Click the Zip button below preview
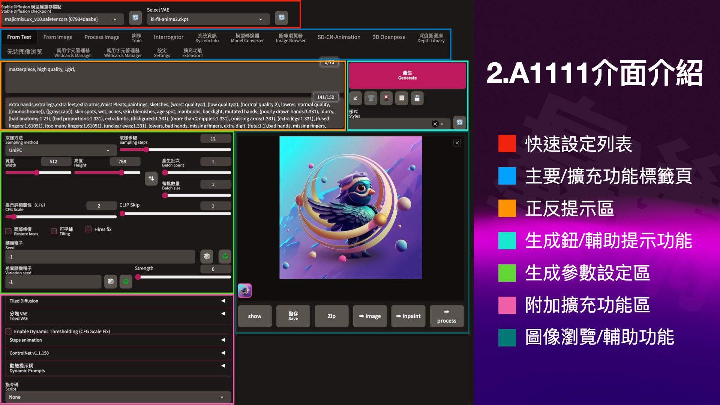Viewport: 720px width, 405px height. [331, 316]
